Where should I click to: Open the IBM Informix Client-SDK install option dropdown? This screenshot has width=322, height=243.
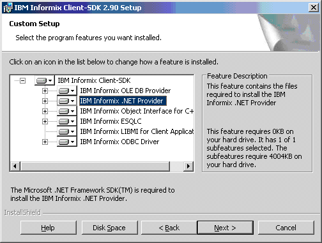click(x=44, y=80)
